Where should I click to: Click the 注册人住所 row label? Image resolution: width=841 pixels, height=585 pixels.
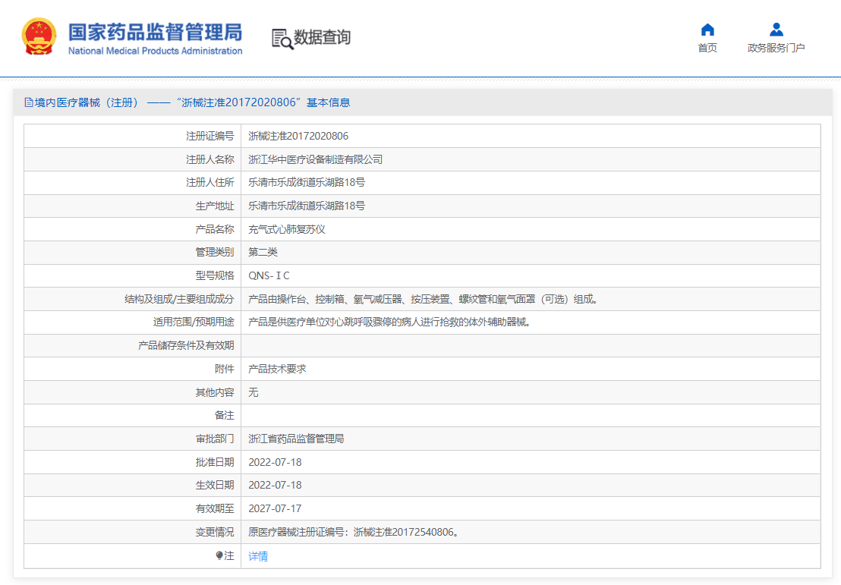(210, 182)
